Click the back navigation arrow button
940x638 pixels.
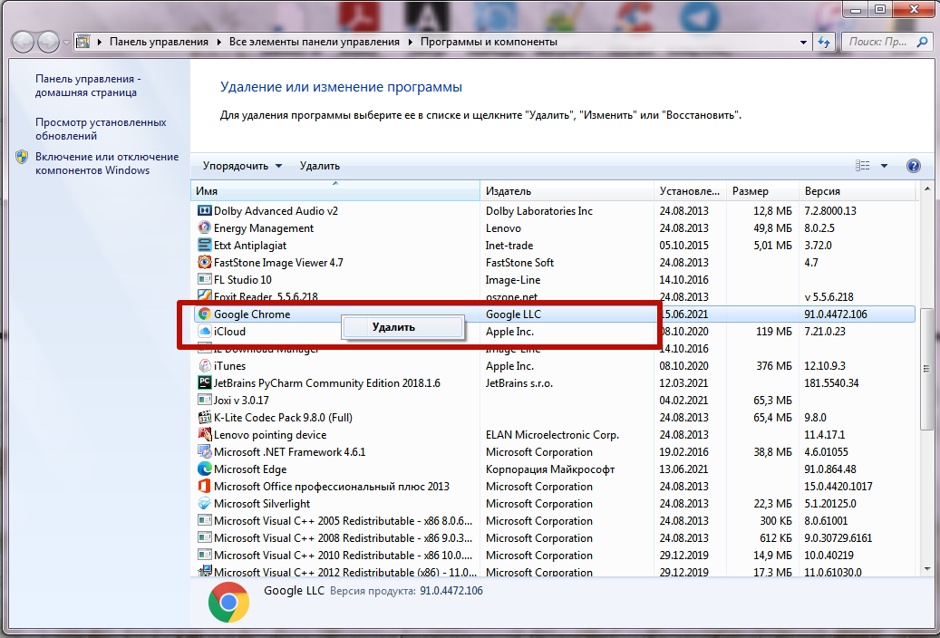click(x=24, y=42)
